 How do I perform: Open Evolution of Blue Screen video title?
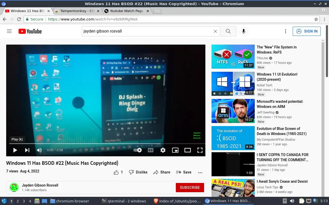click(282, 131)
